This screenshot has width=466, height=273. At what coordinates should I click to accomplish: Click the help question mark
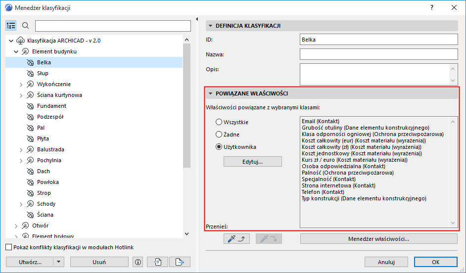pos(432,8)
